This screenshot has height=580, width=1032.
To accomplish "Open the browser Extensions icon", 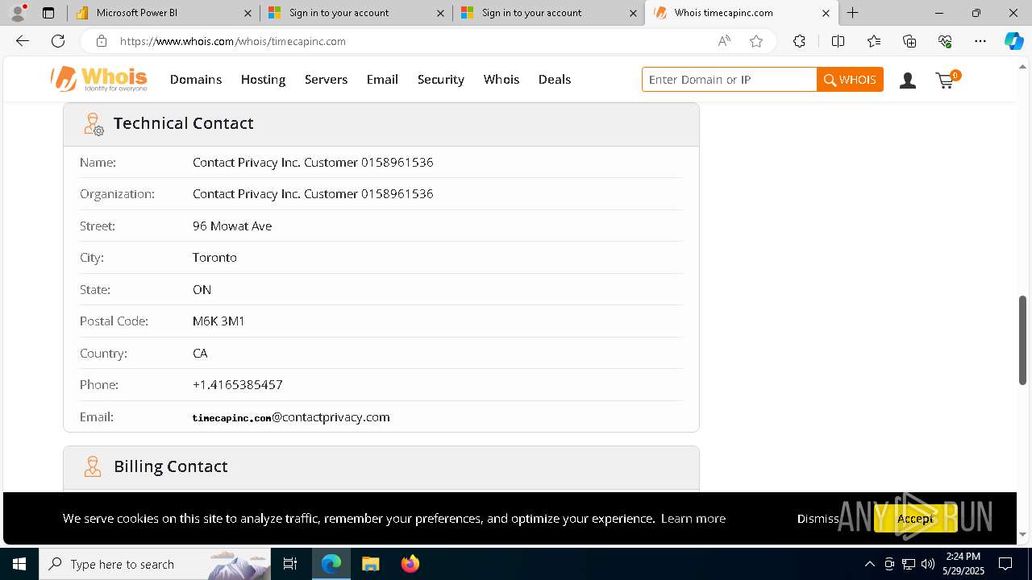I will pyautogui.click(x=799, y=41).
